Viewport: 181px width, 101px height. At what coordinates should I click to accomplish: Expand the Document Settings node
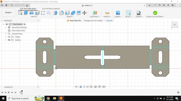(6, 27)
